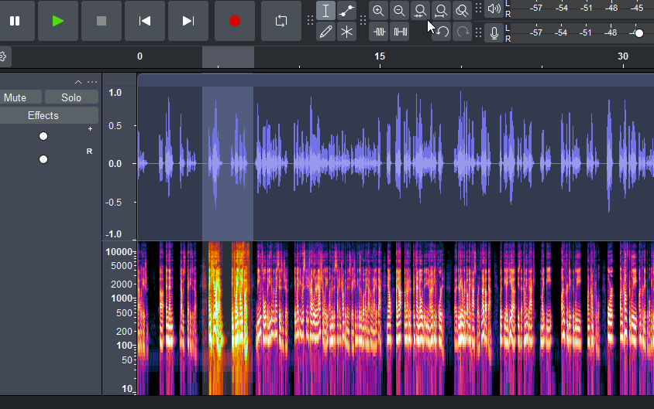Click the 10000 label on frequency scale
This screenshot has width=654, height=409.
coord(119,252)
